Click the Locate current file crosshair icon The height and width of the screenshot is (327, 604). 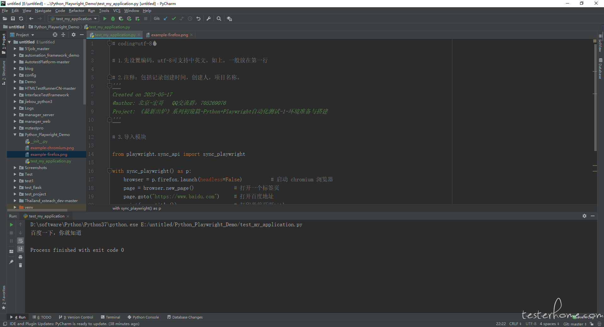(x=55, y=35)
